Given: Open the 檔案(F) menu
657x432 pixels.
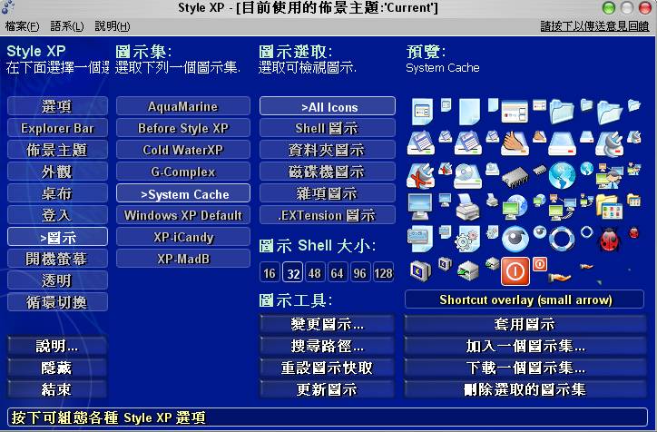Looking at the screenshot, I should (22, 26).
